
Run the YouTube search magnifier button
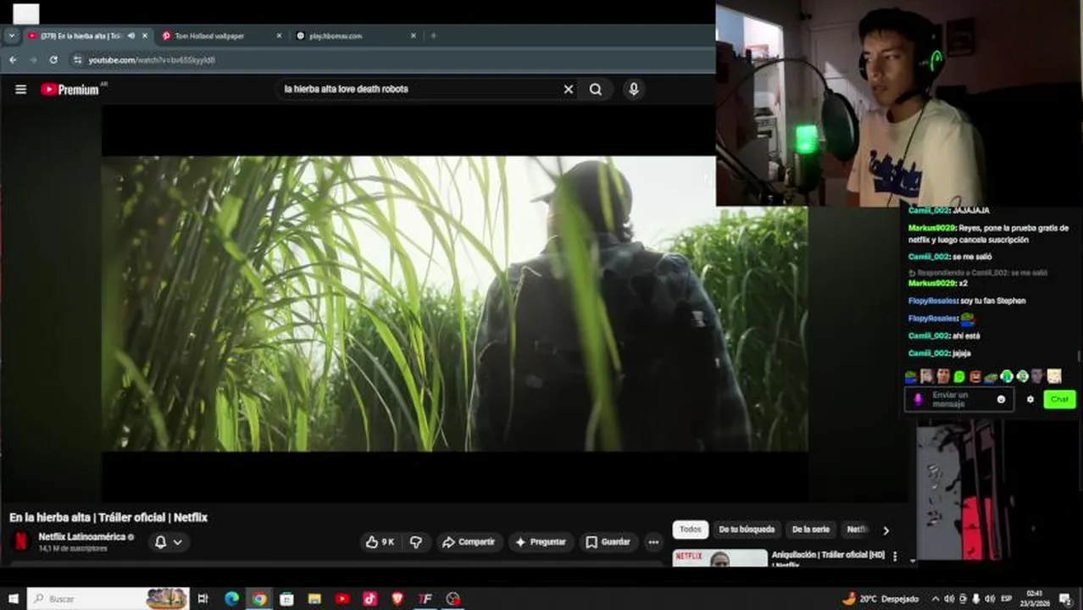596,89
